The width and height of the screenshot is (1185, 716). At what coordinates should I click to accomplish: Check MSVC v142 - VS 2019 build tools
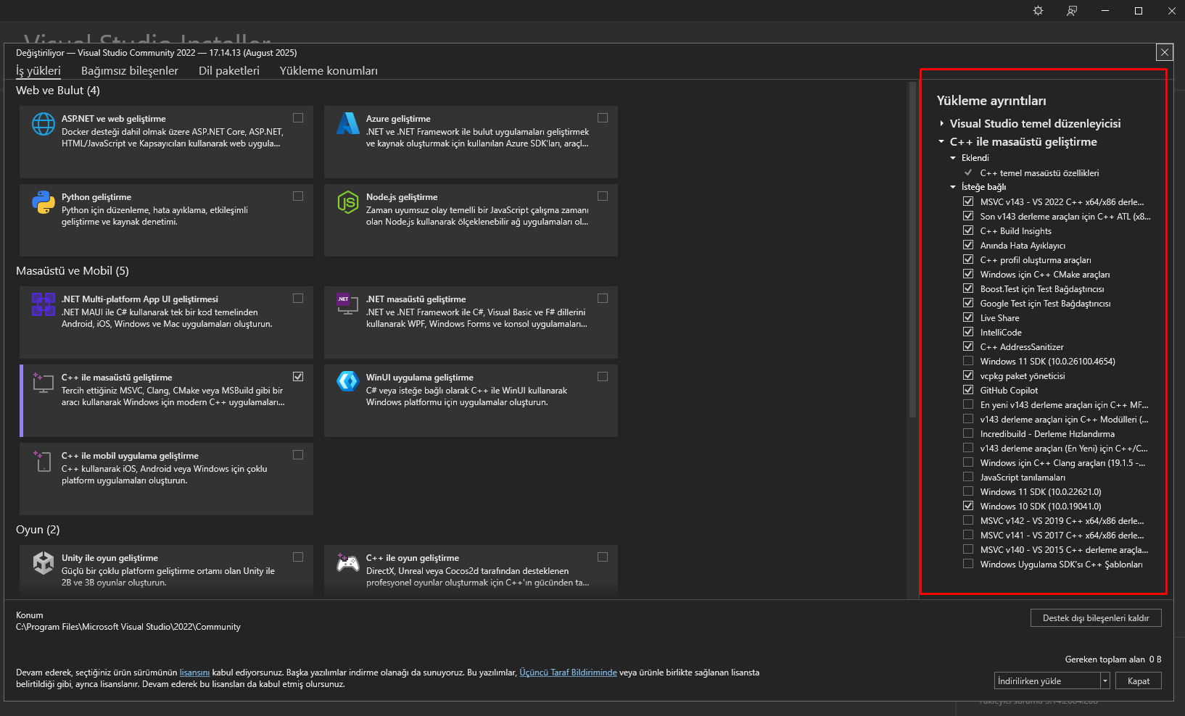click(x=968, y=520)
